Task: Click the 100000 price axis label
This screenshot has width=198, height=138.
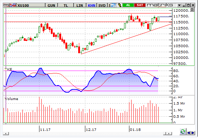Action: pyautogui.click(x=181, y=58)
